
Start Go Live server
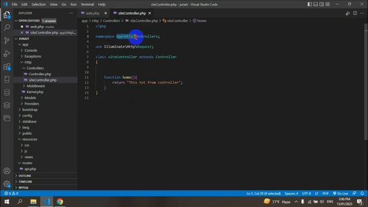pos(340,193)
